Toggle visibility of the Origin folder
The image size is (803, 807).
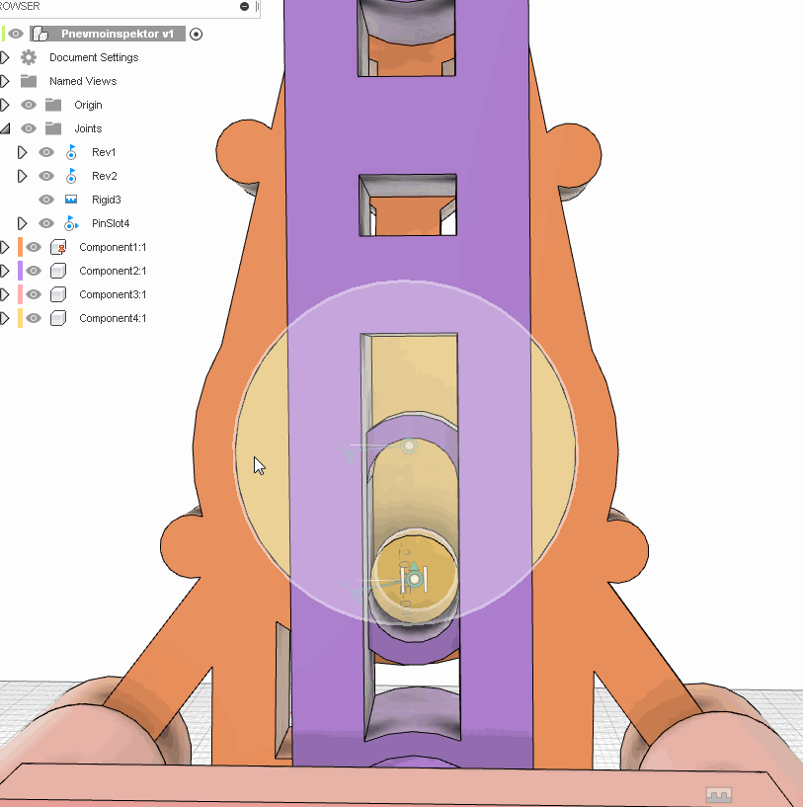(x=29, y=105)
